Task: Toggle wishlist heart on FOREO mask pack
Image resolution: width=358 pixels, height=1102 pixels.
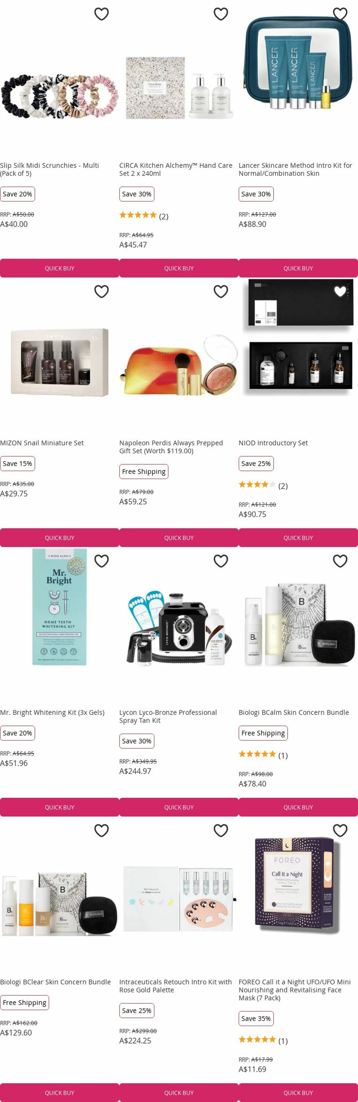Action: 340,830
